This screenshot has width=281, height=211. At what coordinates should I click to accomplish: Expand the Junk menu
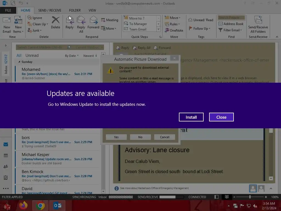[x=35, y=30]
